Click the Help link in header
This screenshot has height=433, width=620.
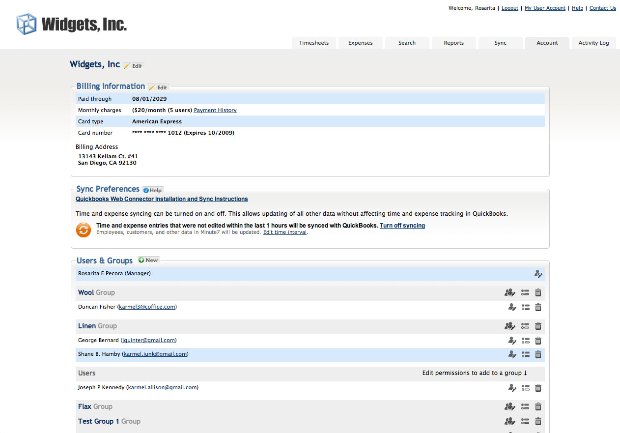[578, 8]
